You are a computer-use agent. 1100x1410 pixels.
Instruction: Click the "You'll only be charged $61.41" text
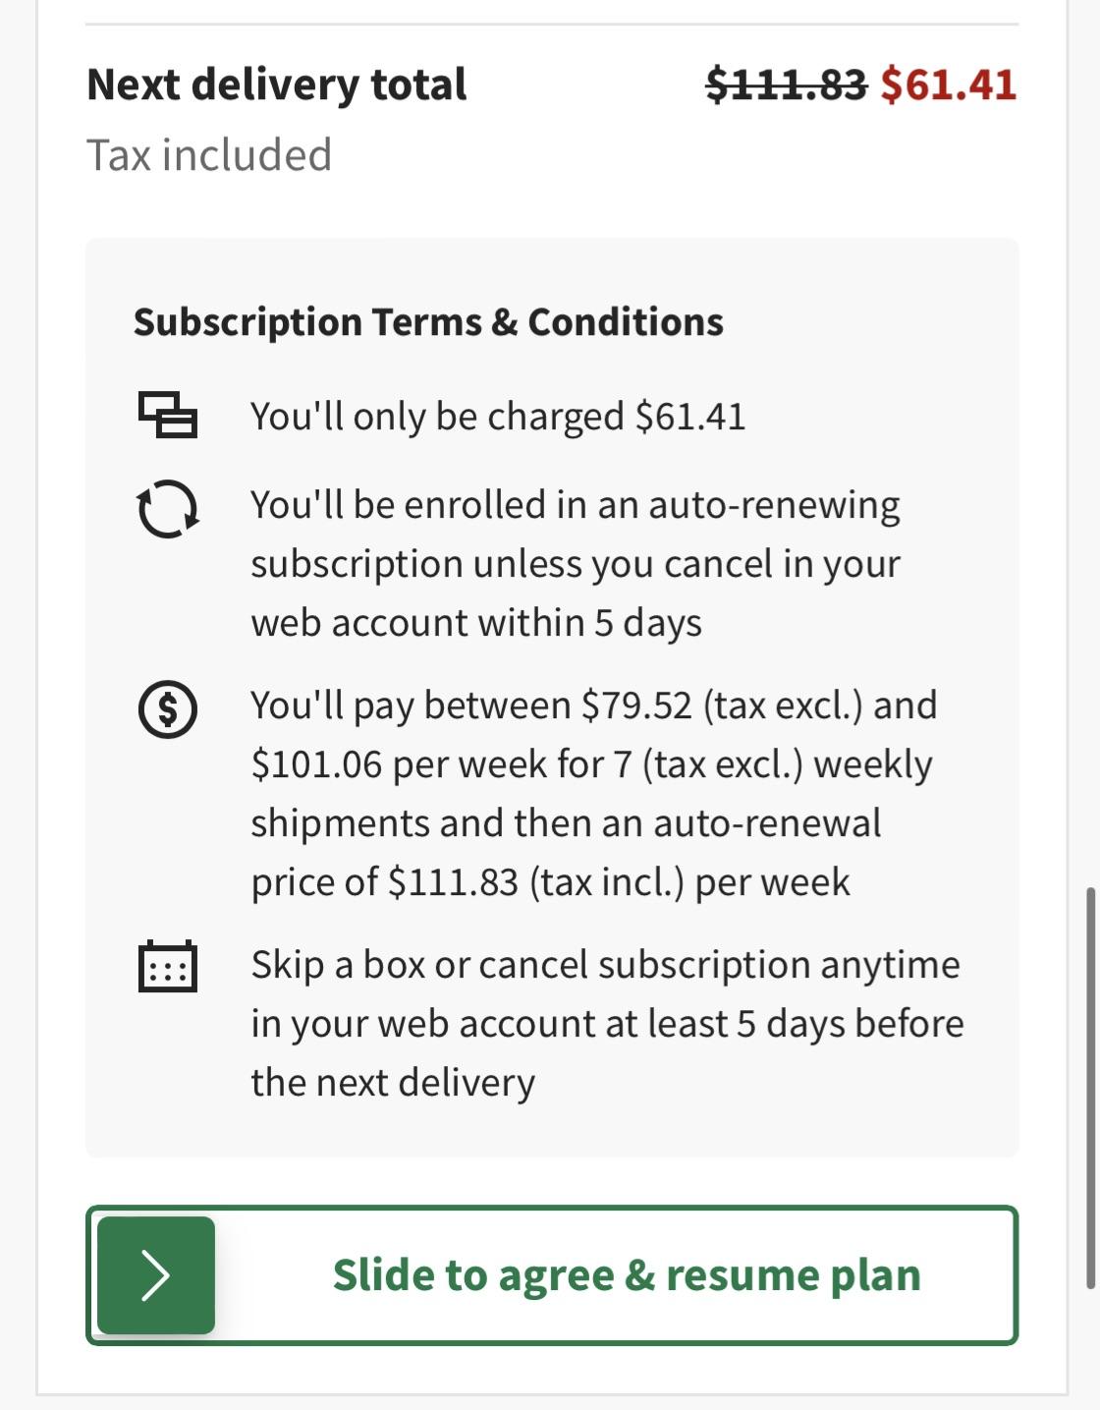coord(498,417)
